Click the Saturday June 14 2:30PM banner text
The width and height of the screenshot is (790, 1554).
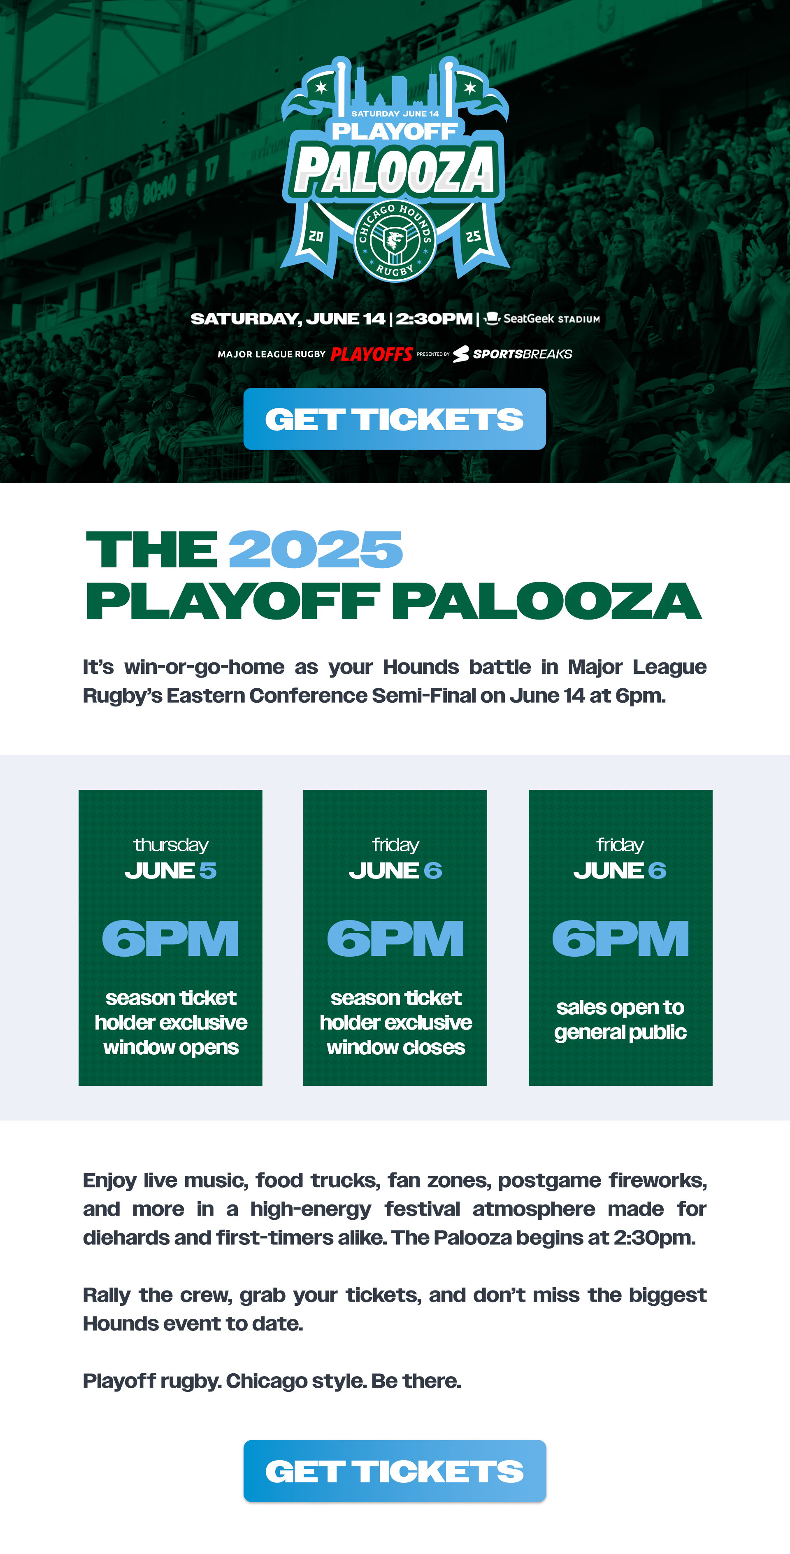point(332,319)
